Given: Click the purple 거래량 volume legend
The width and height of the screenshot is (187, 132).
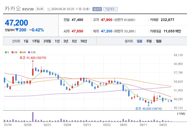Looking at the screenshot, I should point(181,114).
